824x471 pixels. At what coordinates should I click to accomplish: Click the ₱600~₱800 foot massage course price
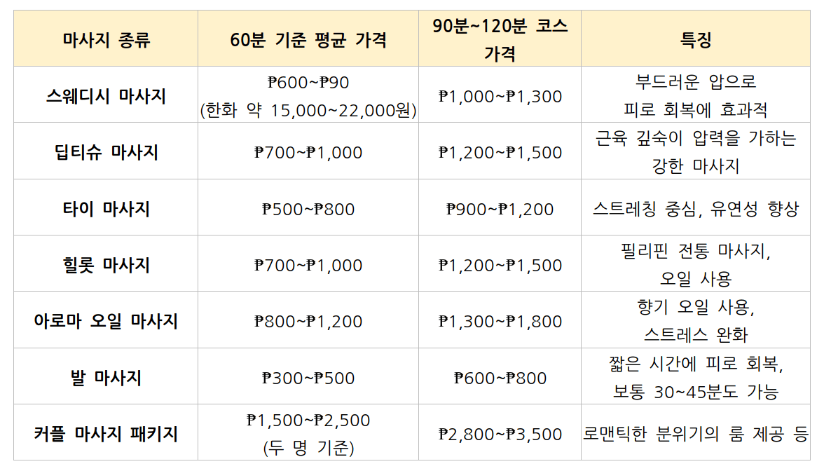[x=500, y=378]
